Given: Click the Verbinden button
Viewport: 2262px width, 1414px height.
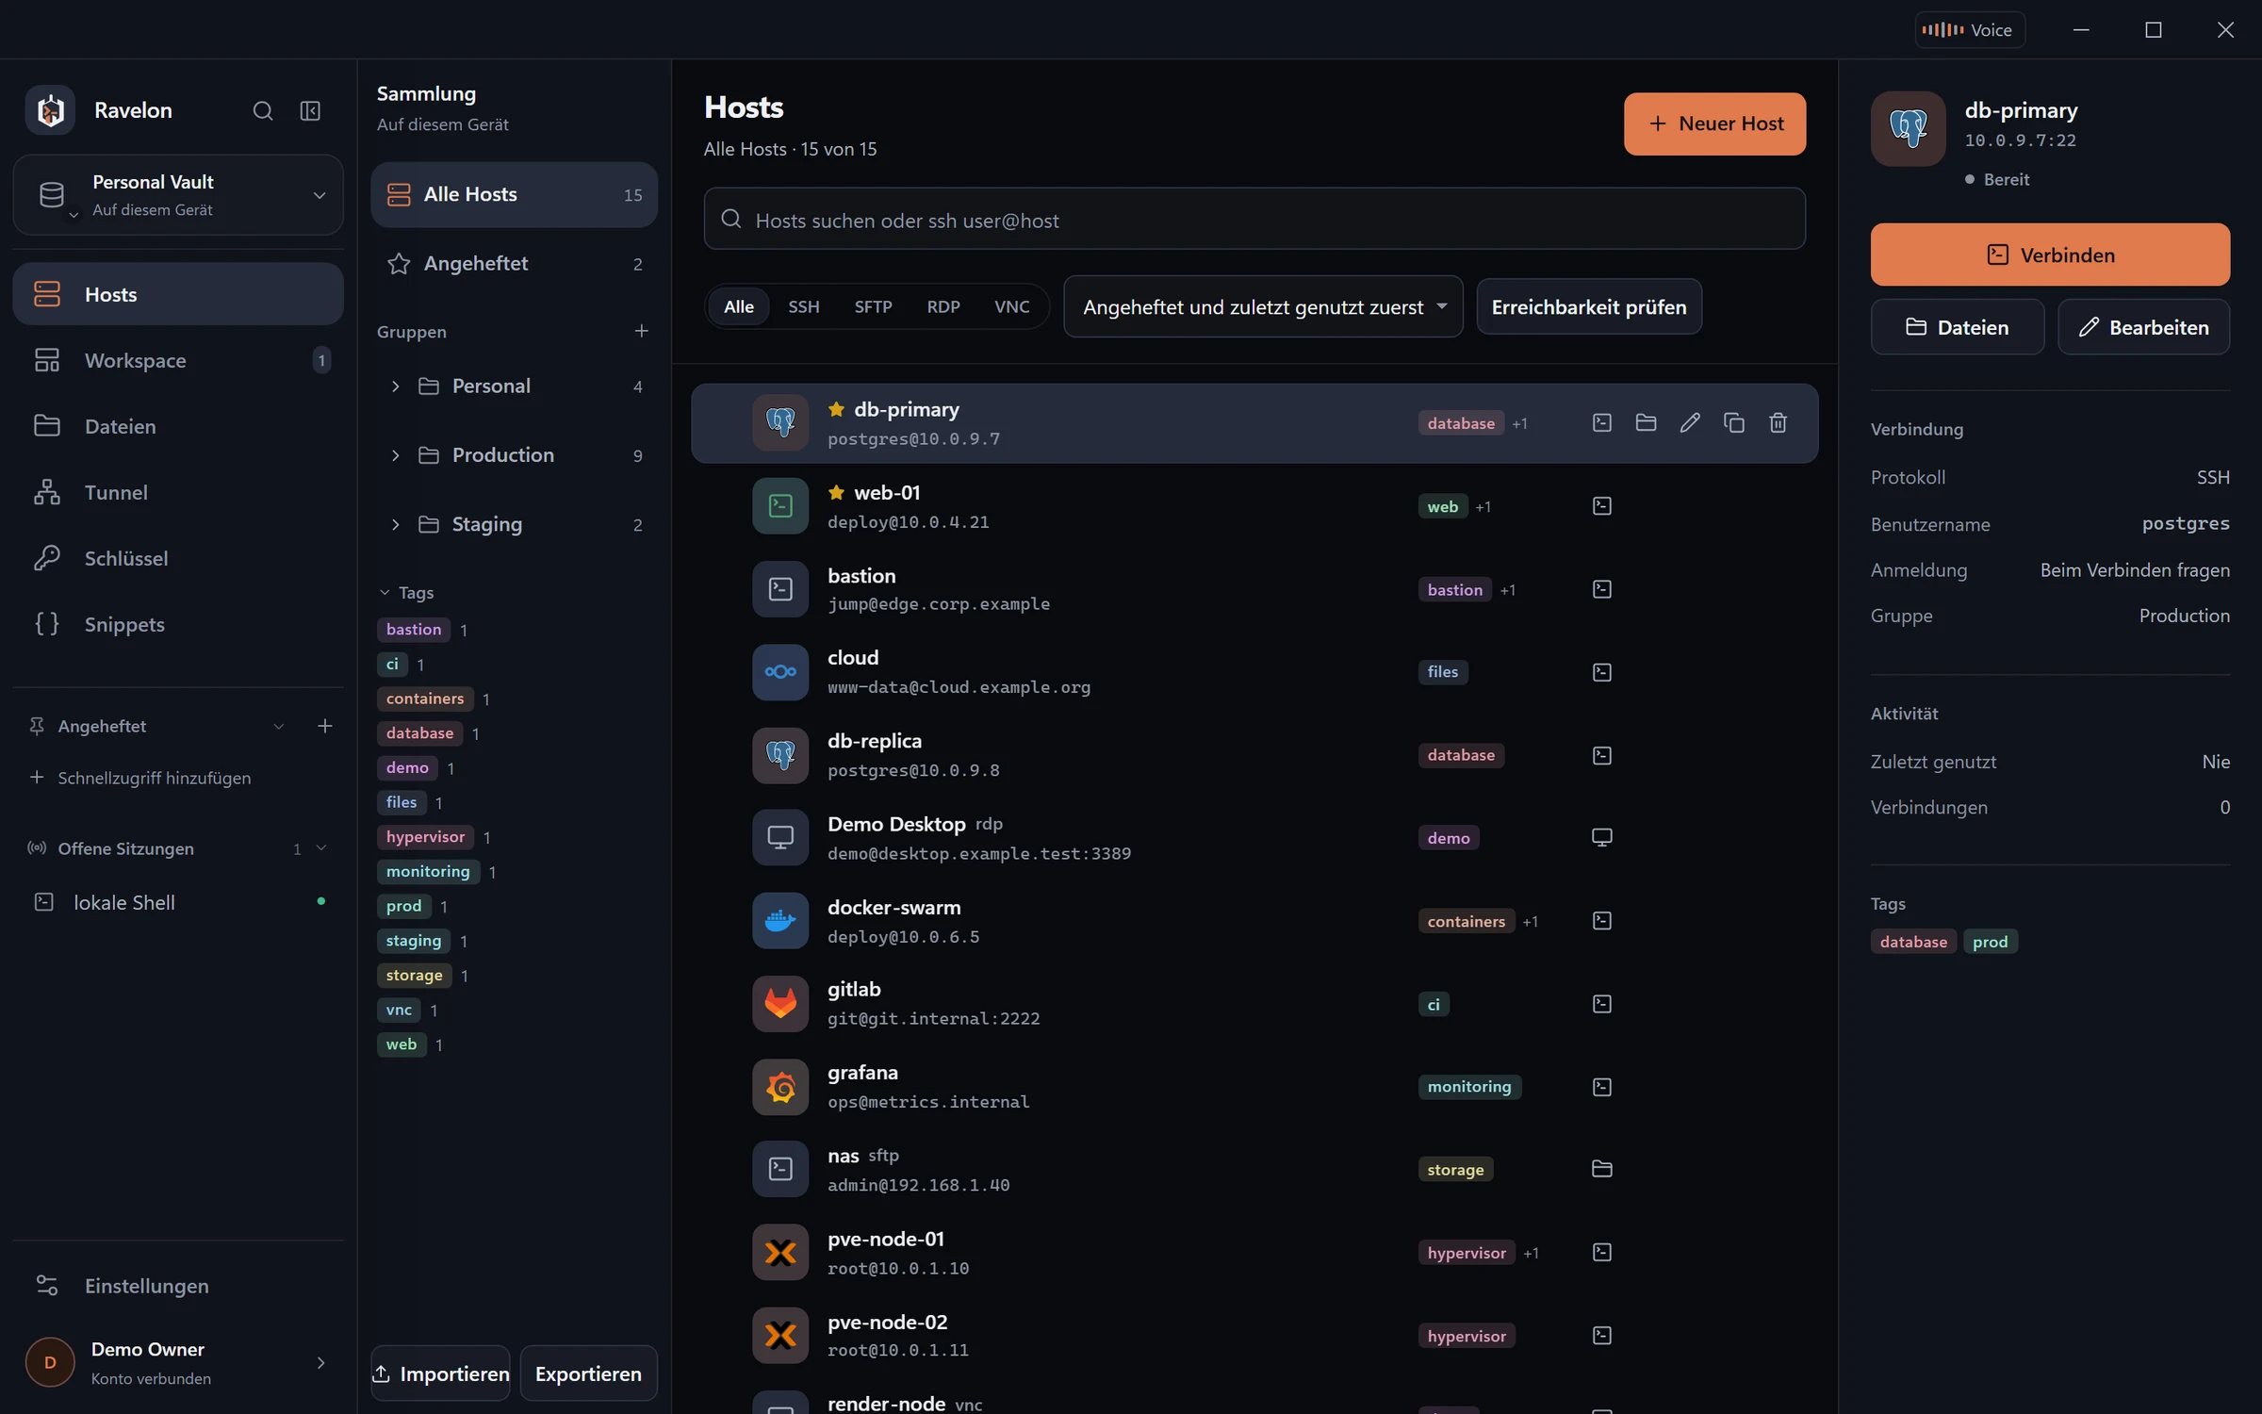Looking at the screenshot, I should coord(2050,255).
